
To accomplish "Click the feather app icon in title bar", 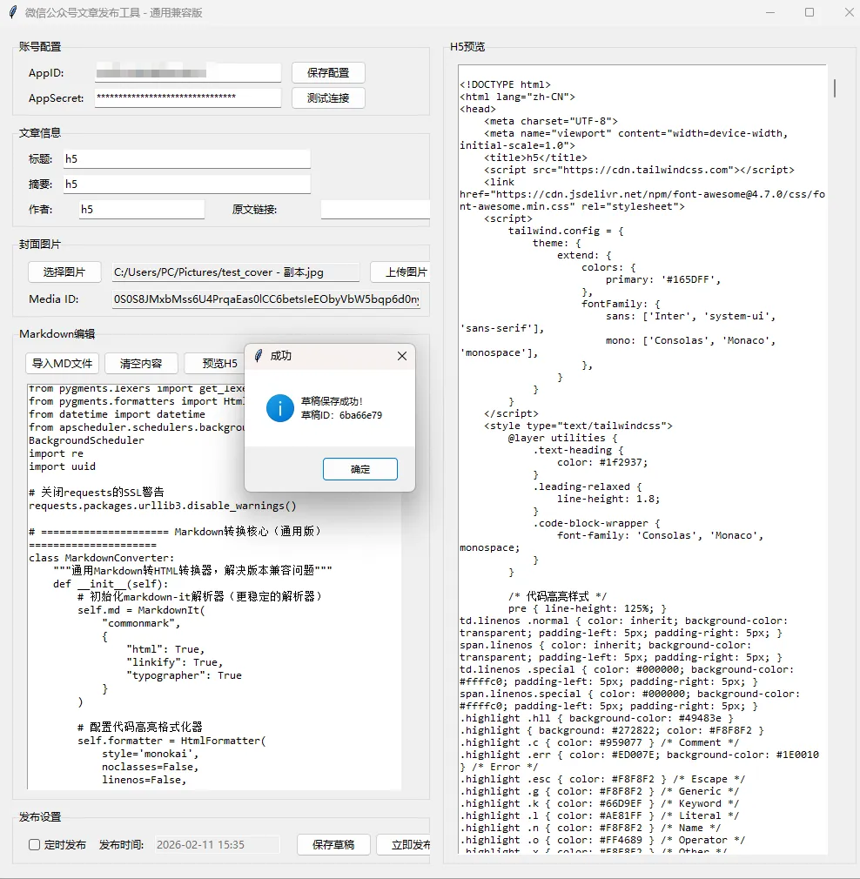I will coord(13,12).
